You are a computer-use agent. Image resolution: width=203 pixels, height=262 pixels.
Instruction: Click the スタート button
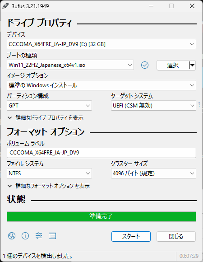pyautogui.click(x=131, y=236)
